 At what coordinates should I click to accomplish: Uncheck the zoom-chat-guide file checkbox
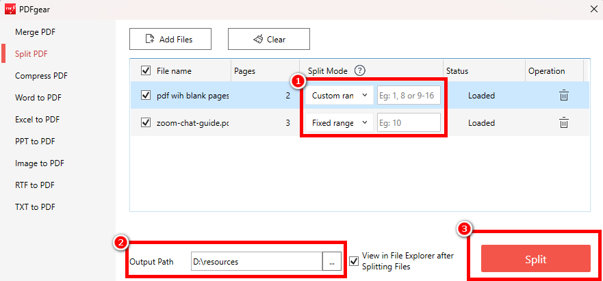tap(145, 123)
